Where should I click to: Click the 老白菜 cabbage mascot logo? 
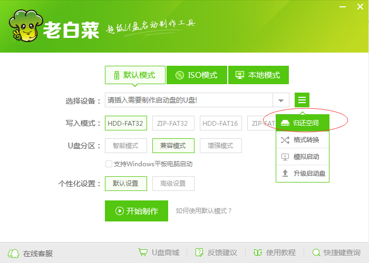(26, 26)
